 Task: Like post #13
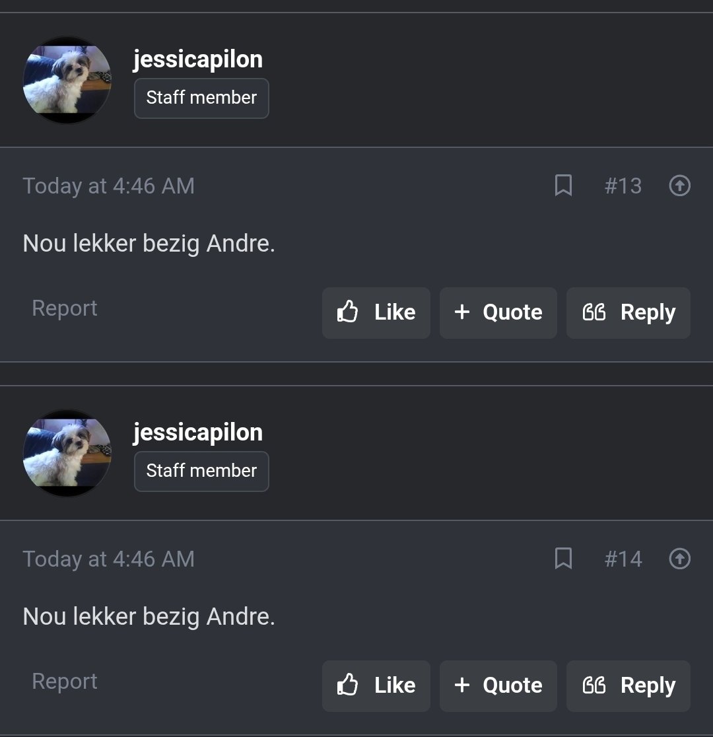[376, 312]
